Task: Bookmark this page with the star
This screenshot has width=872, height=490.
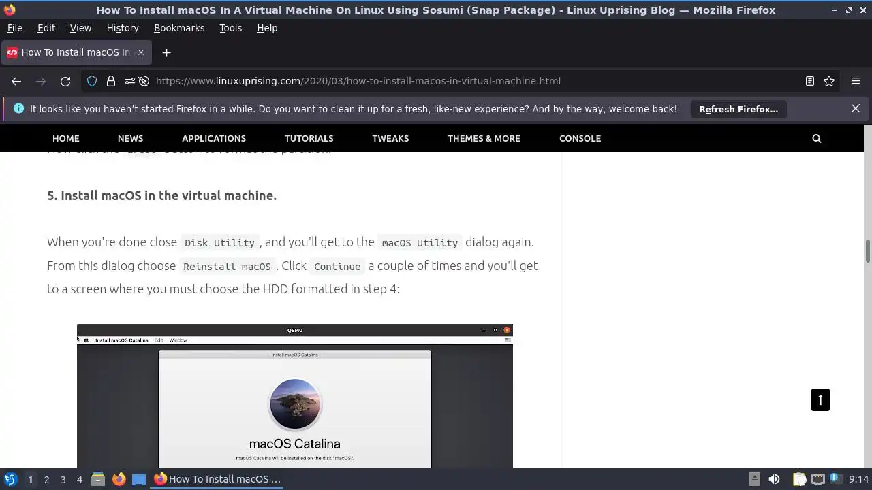Action: (x=829, y=81)
